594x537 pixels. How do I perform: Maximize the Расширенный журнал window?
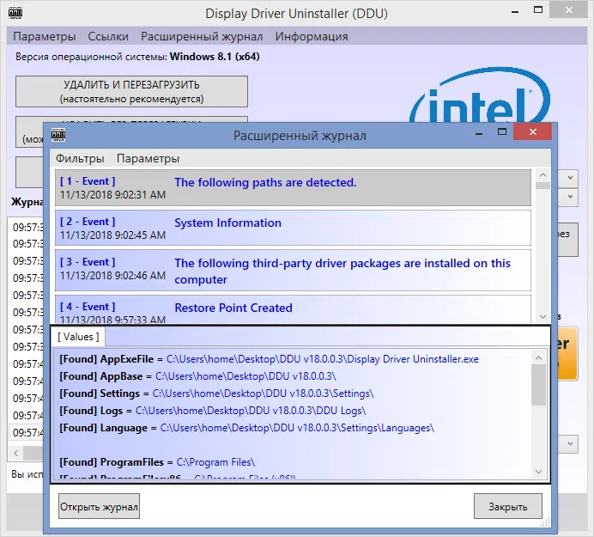click(502, 131)
